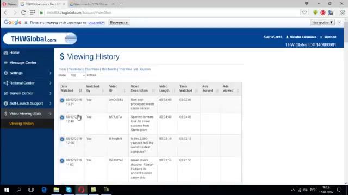Filter history by Yesterday
Screen dimensions: 348x195
(x=76, y=69)
